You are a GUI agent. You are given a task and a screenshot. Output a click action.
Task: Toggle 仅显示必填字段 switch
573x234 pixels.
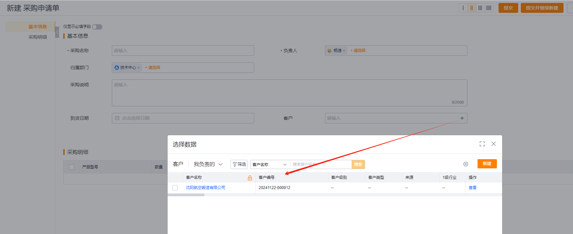(x=97, y=27)
